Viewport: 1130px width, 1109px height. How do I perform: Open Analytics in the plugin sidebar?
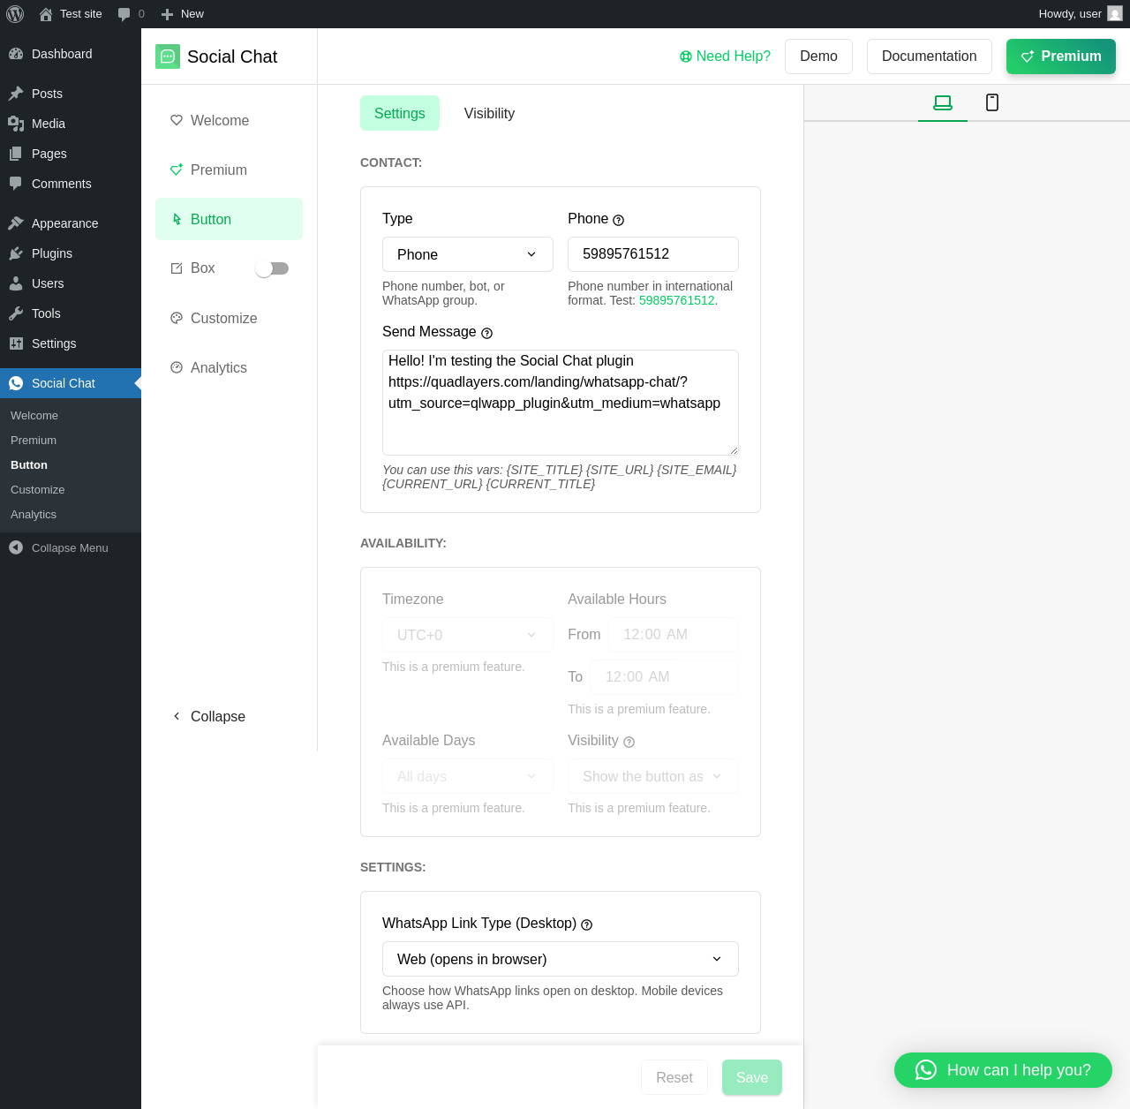(229, 367)
